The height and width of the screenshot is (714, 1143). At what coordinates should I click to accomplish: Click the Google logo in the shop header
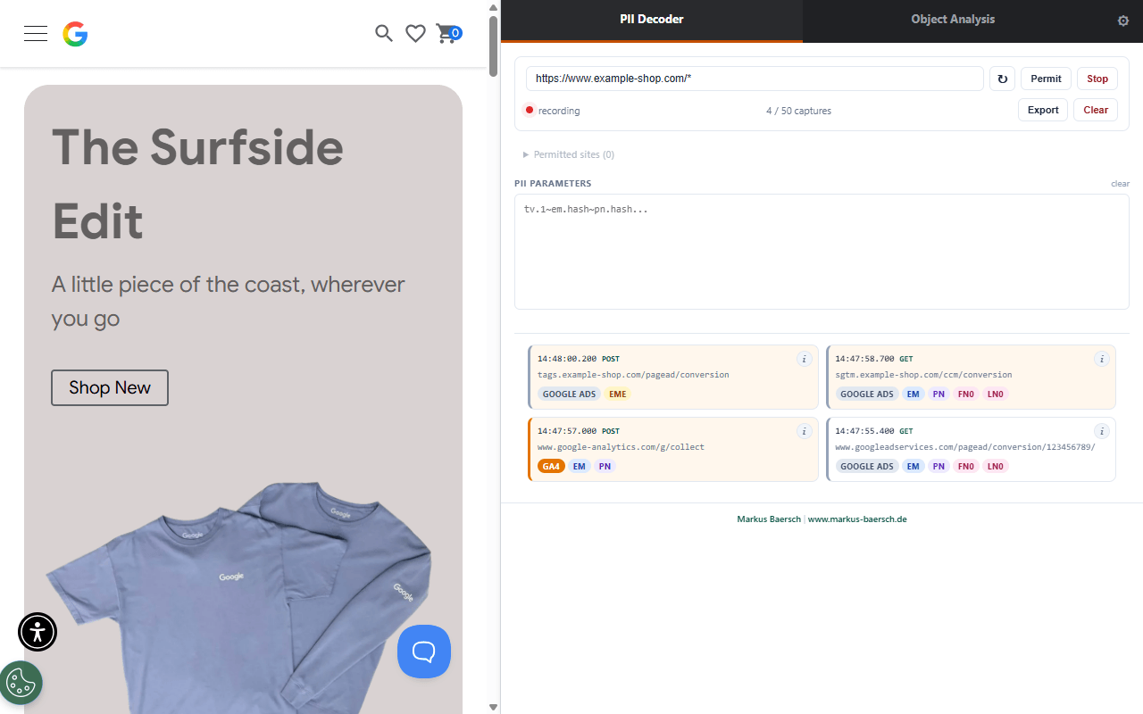click(75, 34)
